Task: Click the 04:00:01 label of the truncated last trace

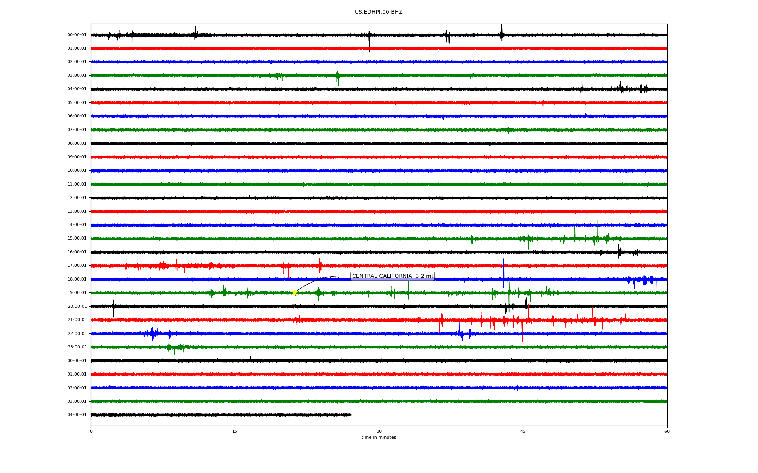Action: click(77, 415)
